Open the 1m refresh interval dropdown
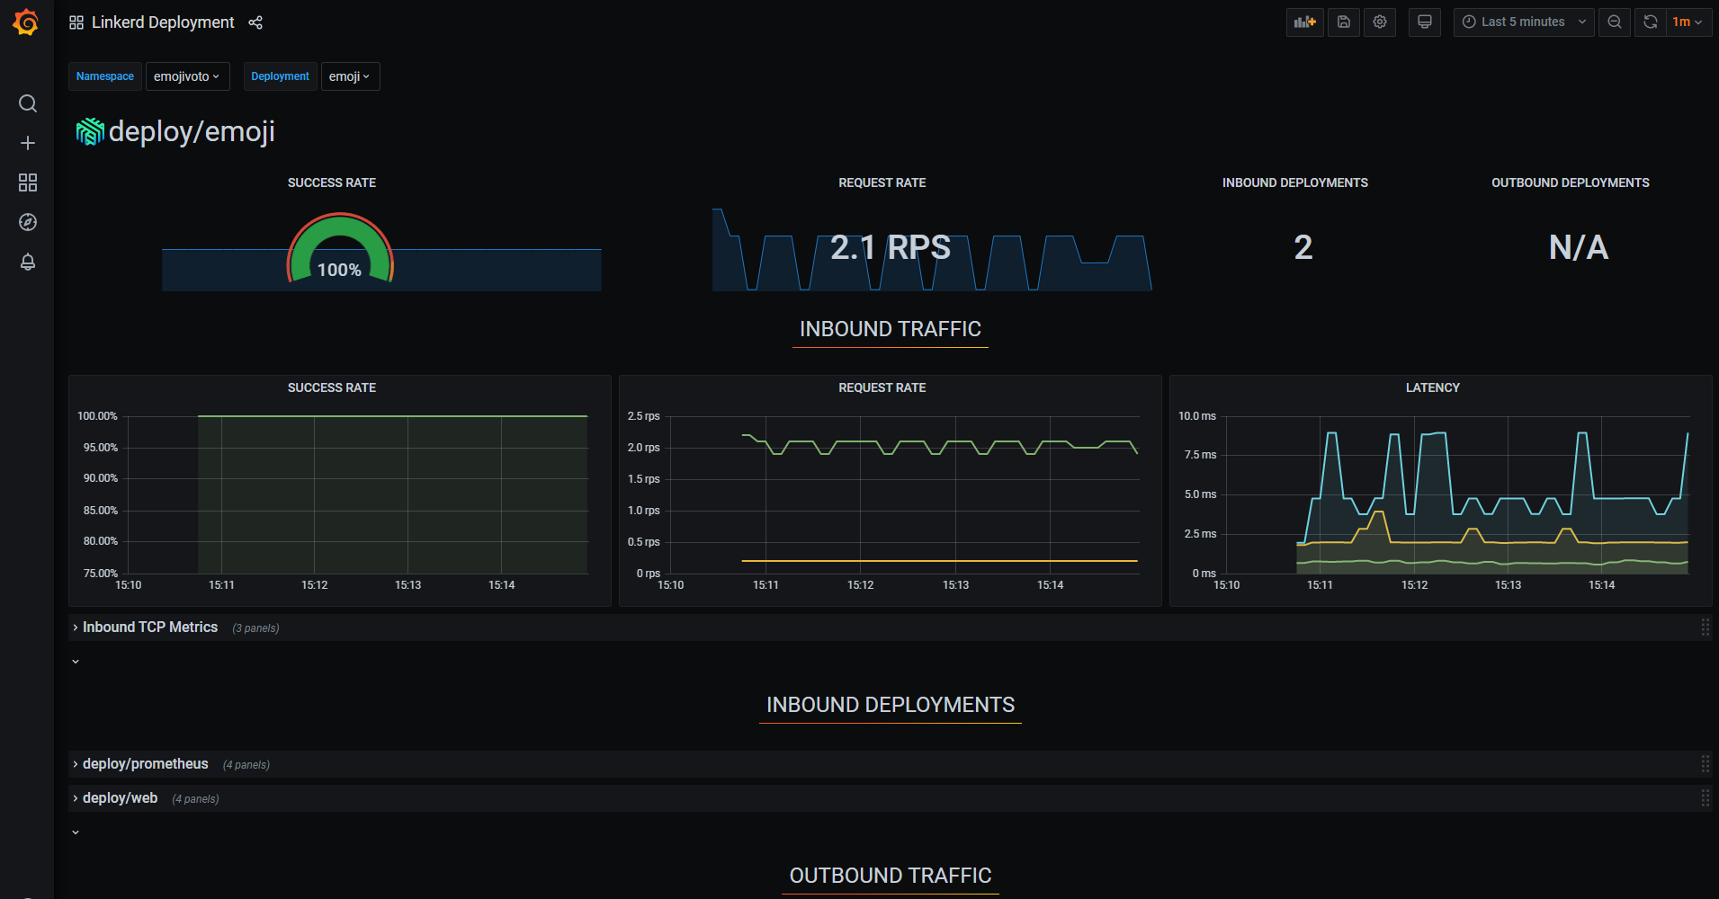This screenshot has width=1719, height=899. tap(1688, 22)
